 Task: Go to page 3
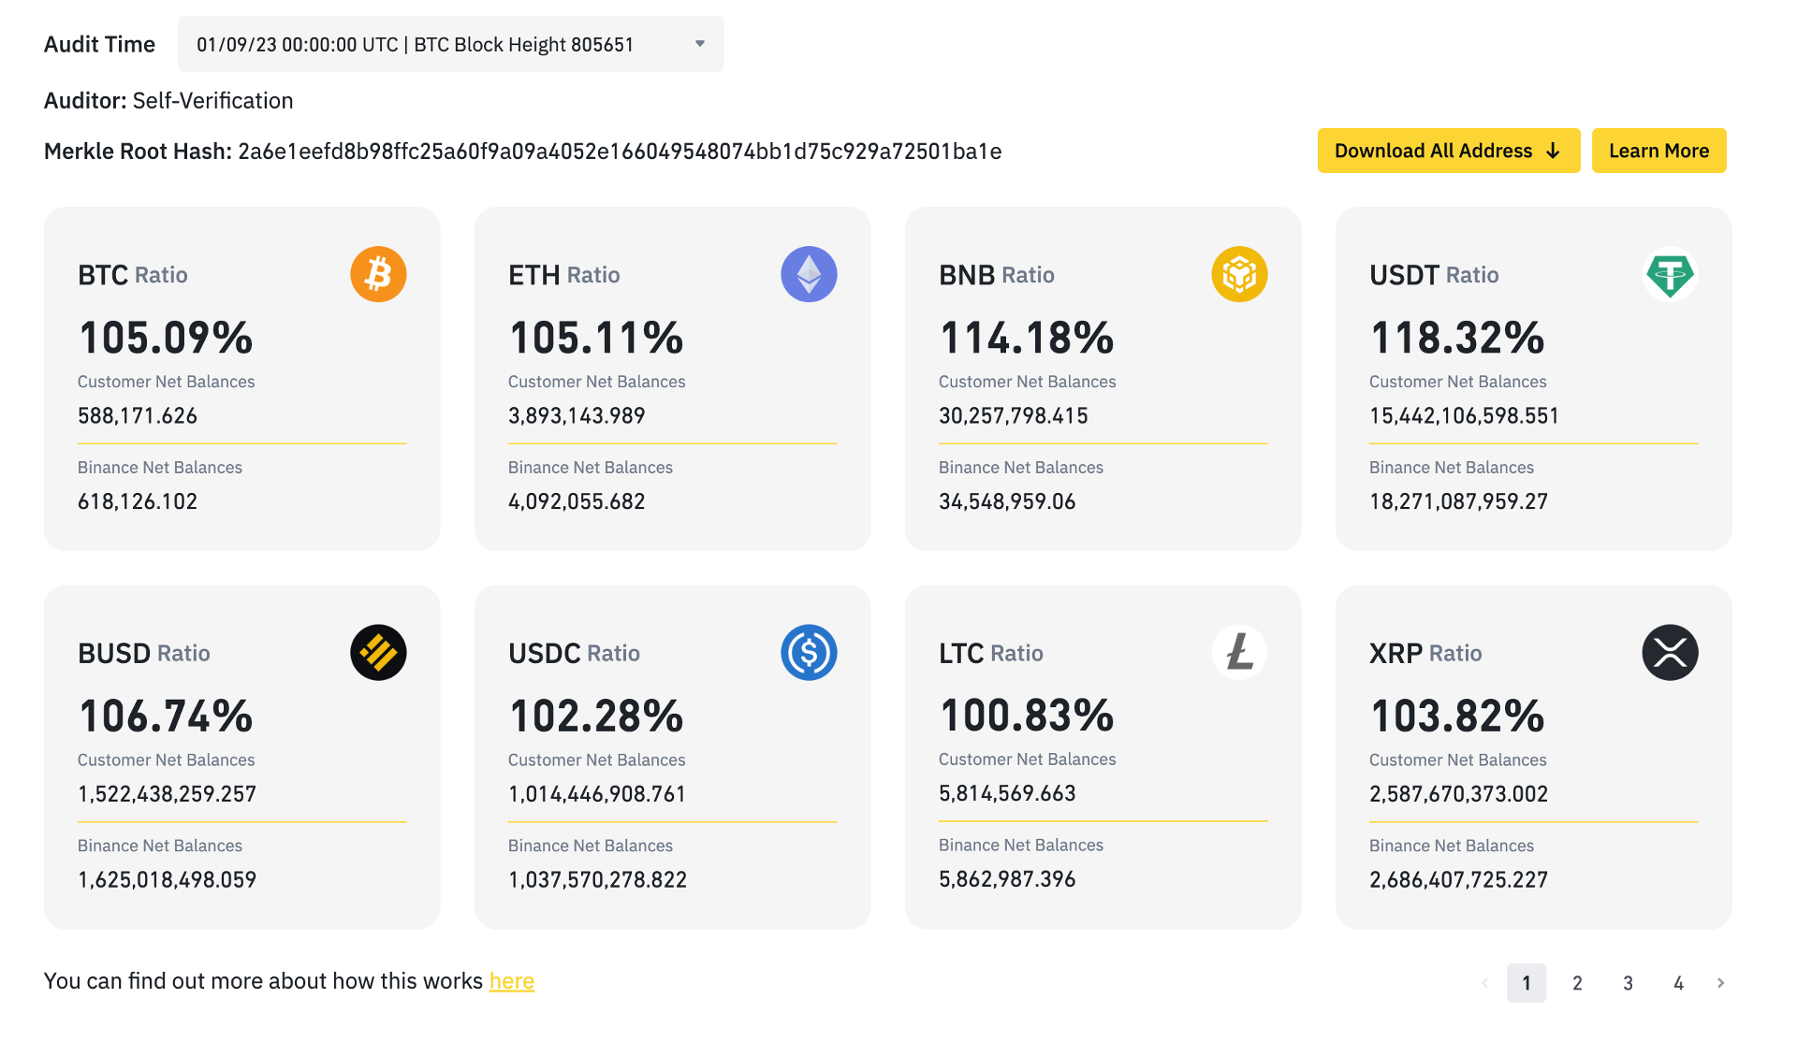click(x=1628, y=983)
